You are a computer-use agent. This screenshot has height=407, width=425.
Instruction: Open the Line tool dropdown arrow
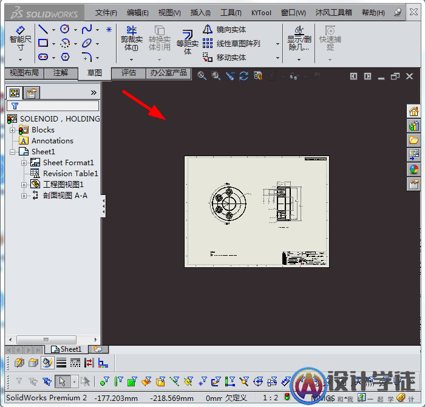[53, 30]
